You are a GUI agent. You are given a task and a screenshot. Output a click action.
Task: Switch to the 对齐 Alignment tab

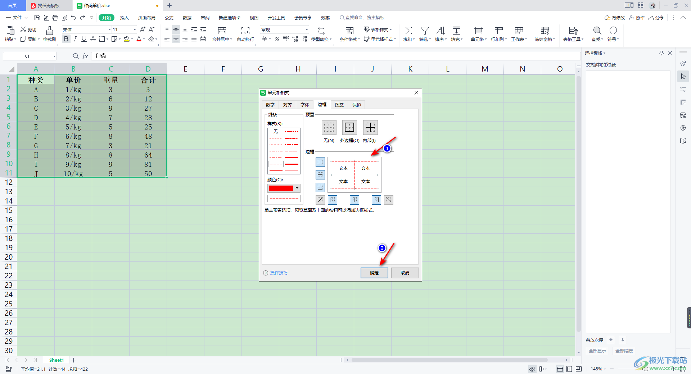(x=288, y=105)
